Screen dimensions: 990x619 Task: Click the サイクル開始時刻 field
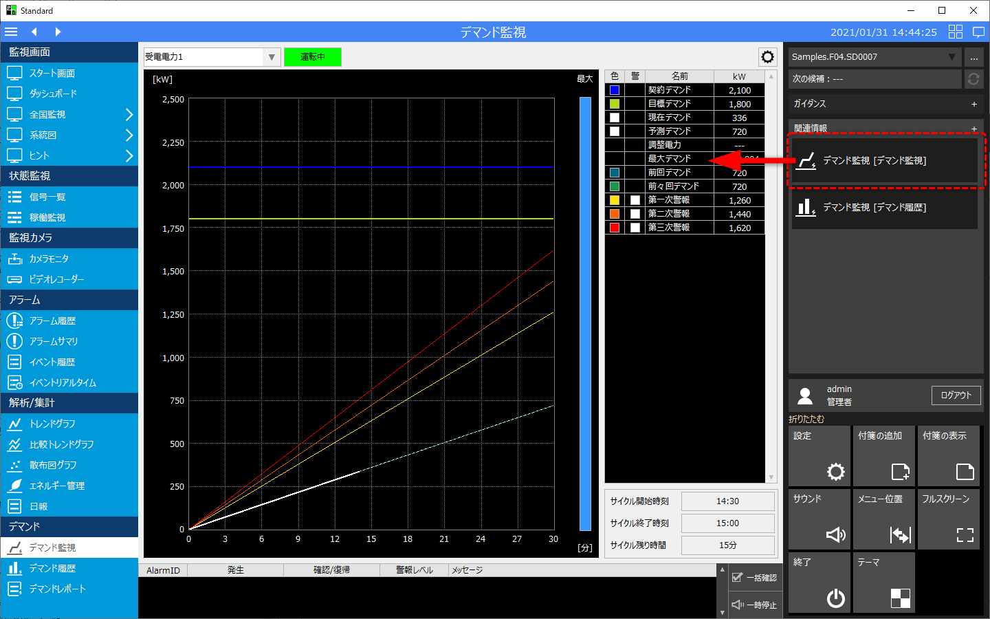coord(727,501)
